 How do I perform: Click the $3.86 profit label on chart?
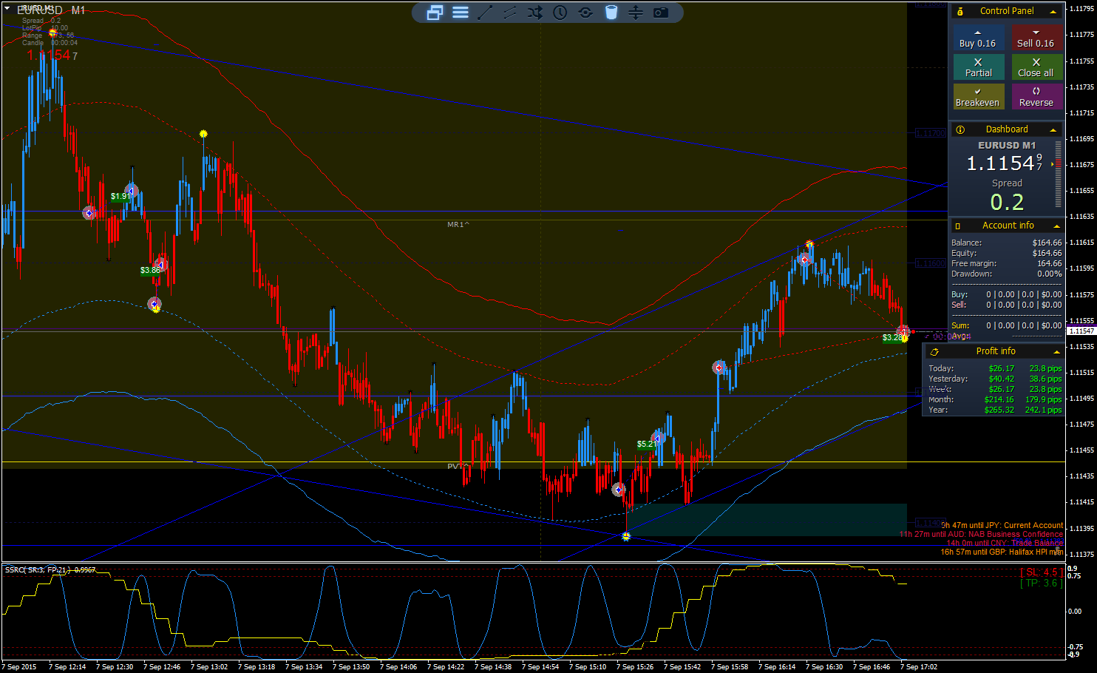(x=150, y=271)
